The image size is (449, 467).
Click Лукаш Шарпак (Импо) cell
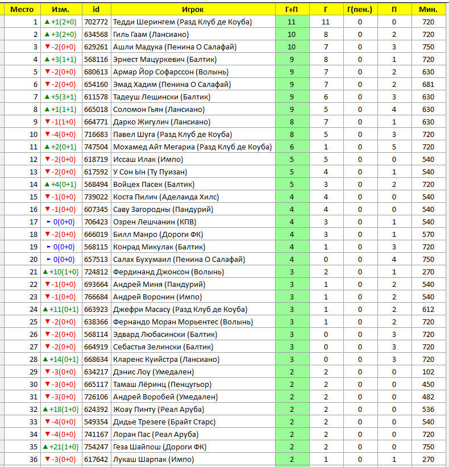tap(193, 460)
